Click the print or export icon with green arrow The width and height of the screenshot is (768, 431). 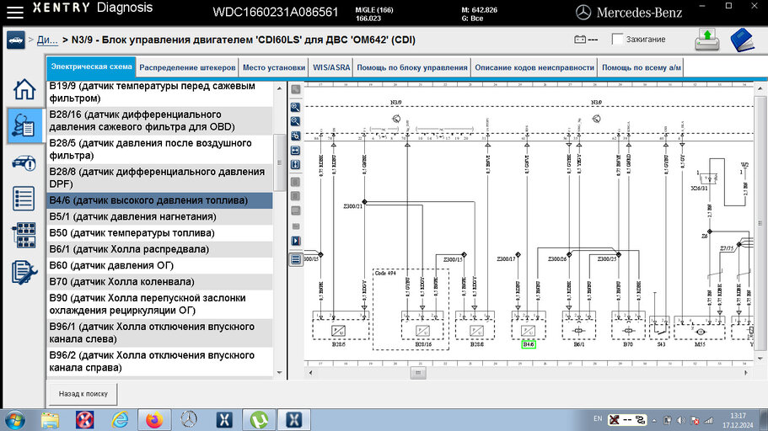[706, 40]
